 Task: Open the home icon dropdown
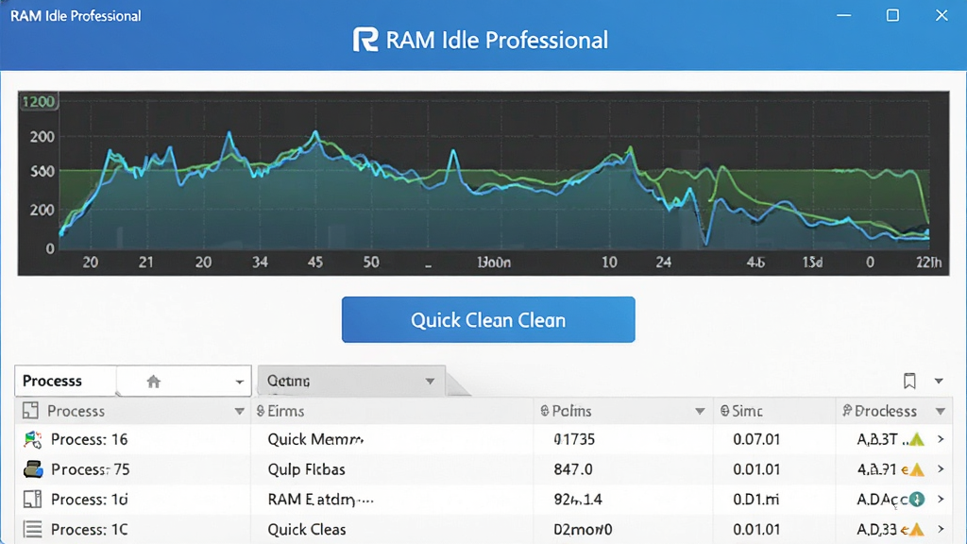pos(239,382)
